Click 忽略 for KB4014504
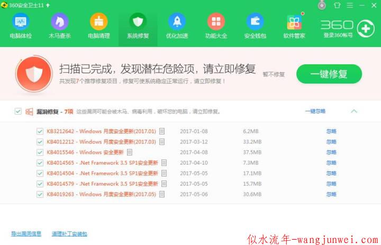381x245 pixels. pos(331,173)
